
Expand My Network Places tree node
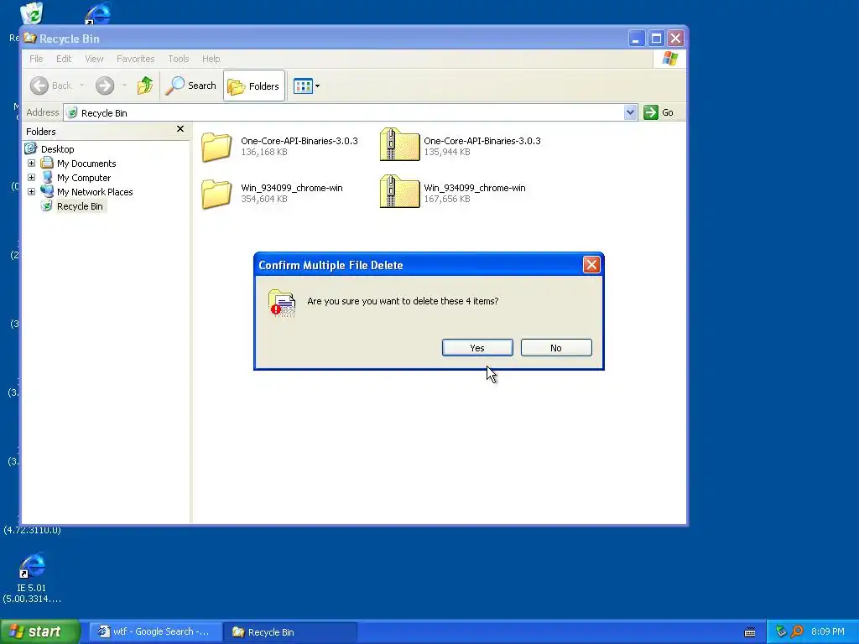point(31,192)
